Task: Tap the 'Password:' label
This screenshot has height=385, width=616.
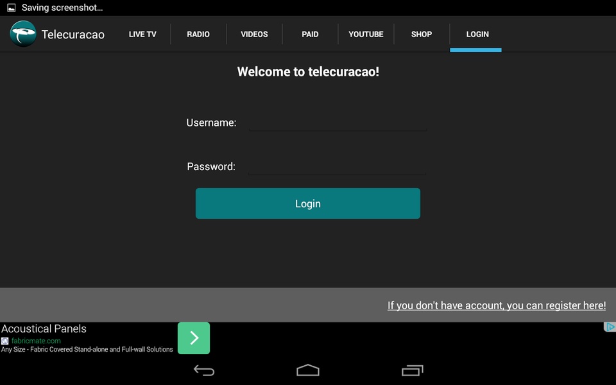Action: [x=211, y=167]
